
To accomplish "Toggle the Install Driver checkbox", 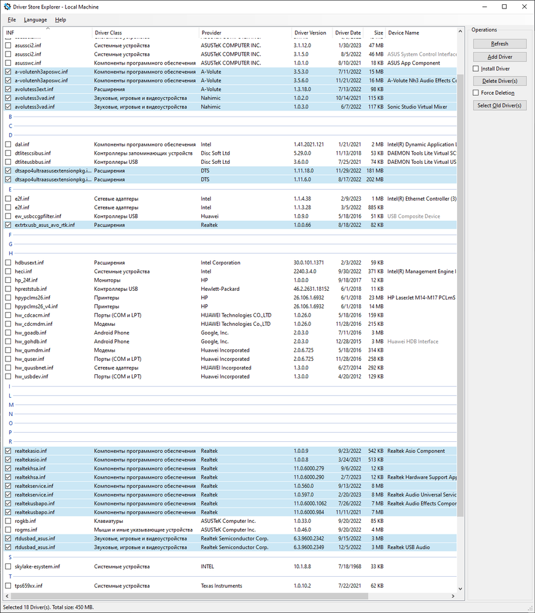I will click(x=475, y=68).
